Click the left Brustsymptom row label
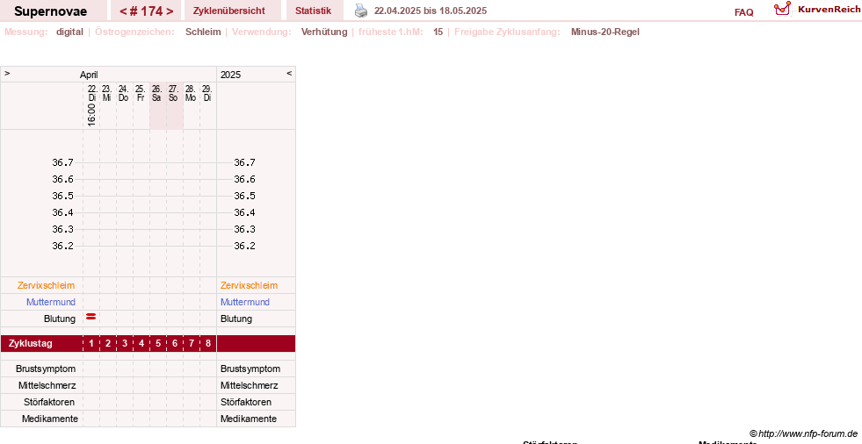Image resolution: width=862 pixels, height=444 pixels. tap(46, 369)
